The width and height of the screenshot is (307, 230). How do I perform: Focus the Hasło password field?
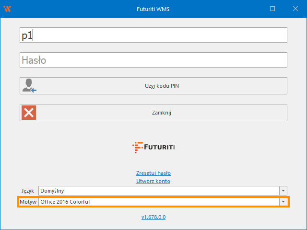click(x=153, y=60)
